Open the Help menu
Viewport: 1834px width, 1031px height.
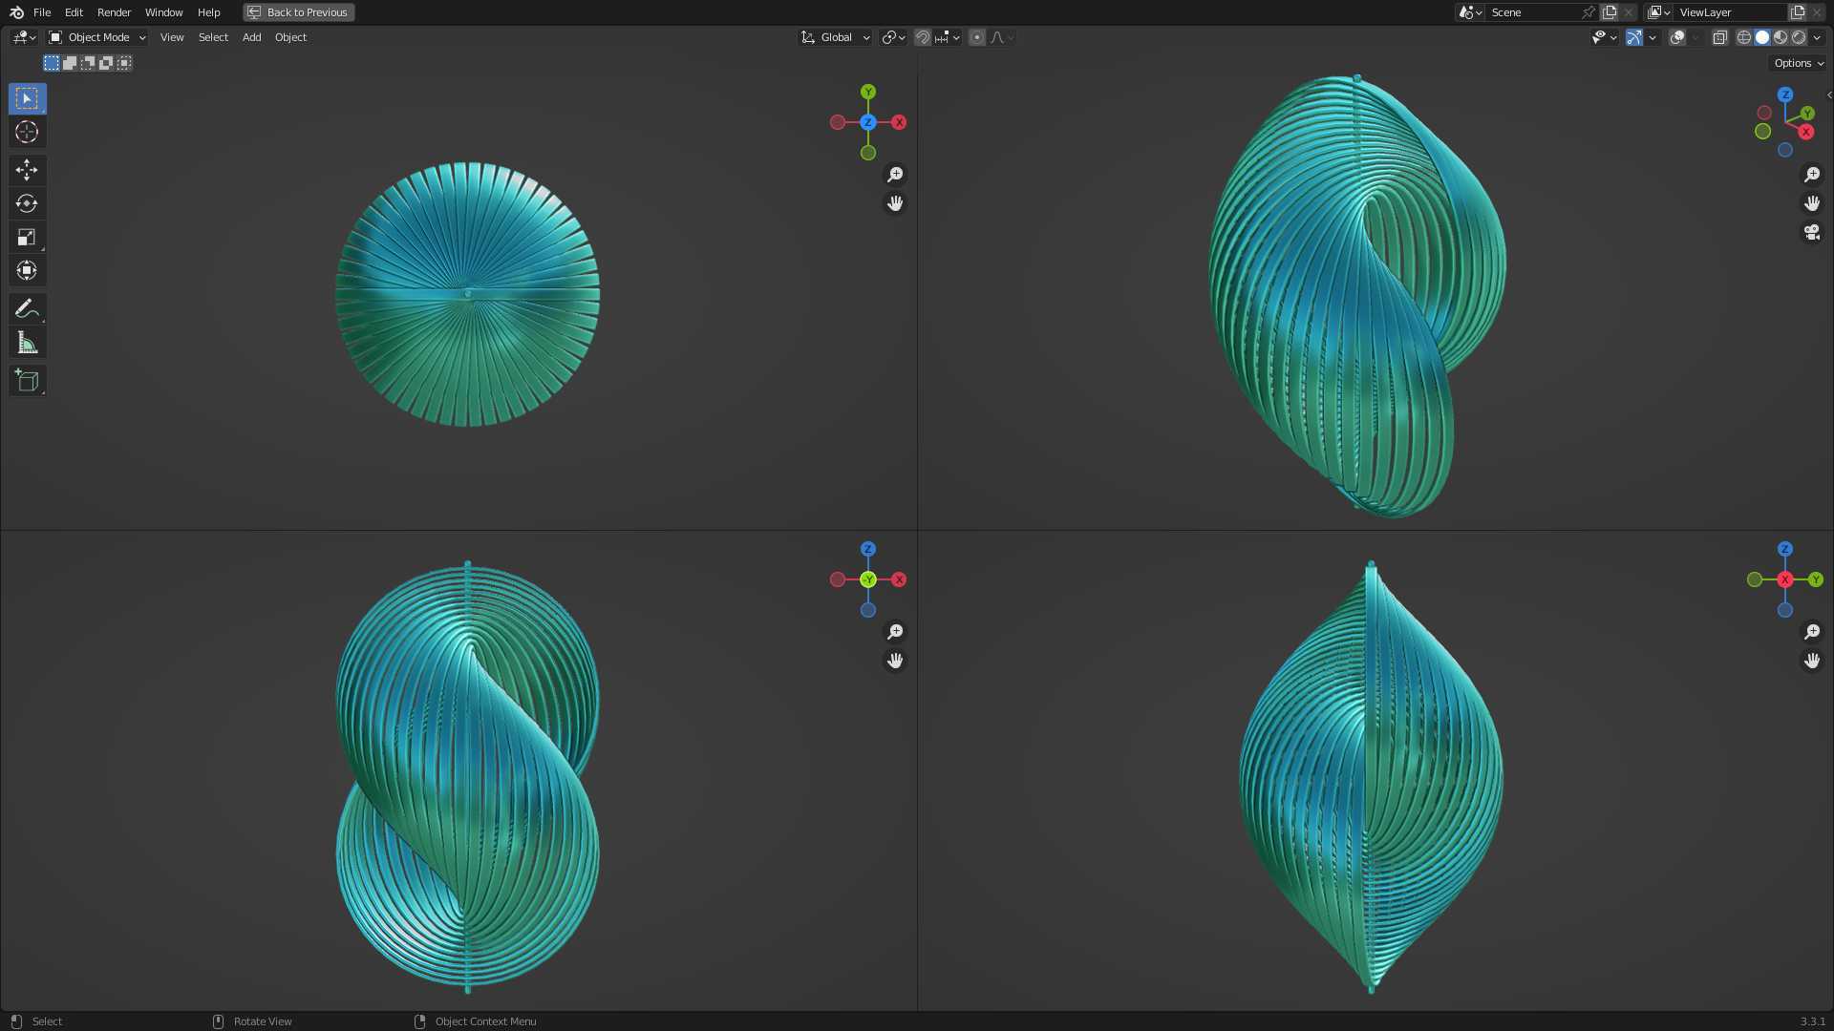point(208,12)
